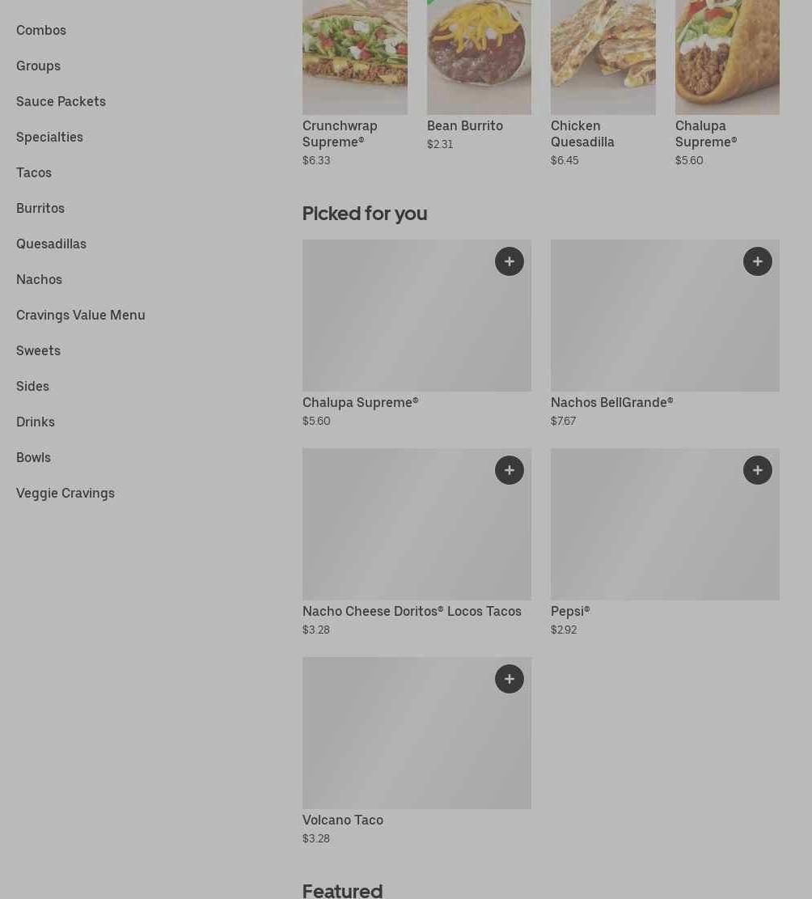Add Nacho Cheese Doritos Locos Tacos plus icon
Viewport: 812px width, 899px height.
coord(510,470)
